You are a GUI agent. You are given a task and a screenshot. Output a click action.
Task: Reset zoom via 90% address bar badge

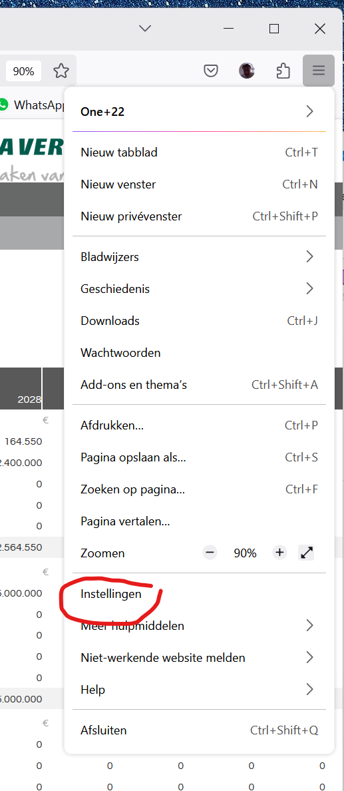24,71
